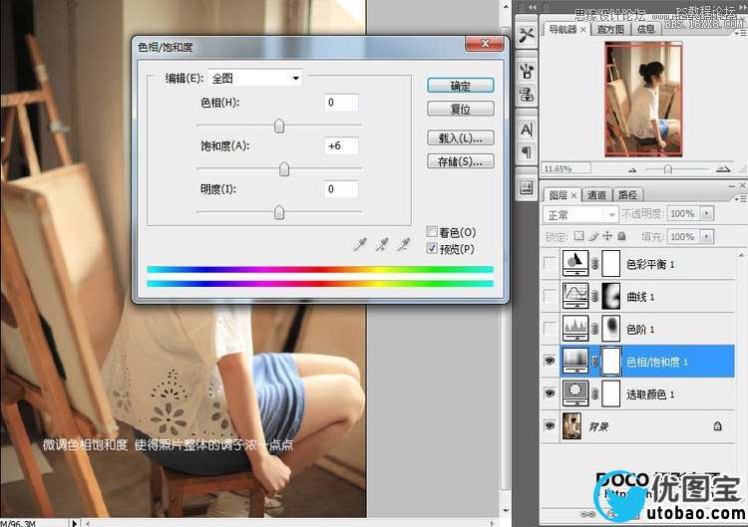
Task: Open the 编辑 dropdown set to 全图
Action: coord(254,78)
